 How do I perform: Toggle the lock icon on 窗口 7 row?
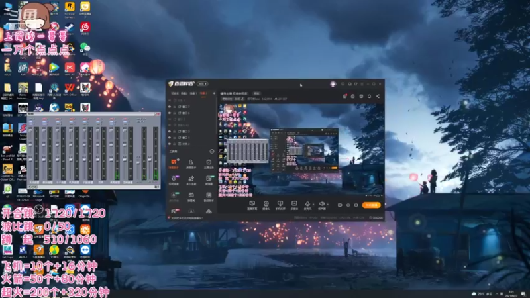175,107
